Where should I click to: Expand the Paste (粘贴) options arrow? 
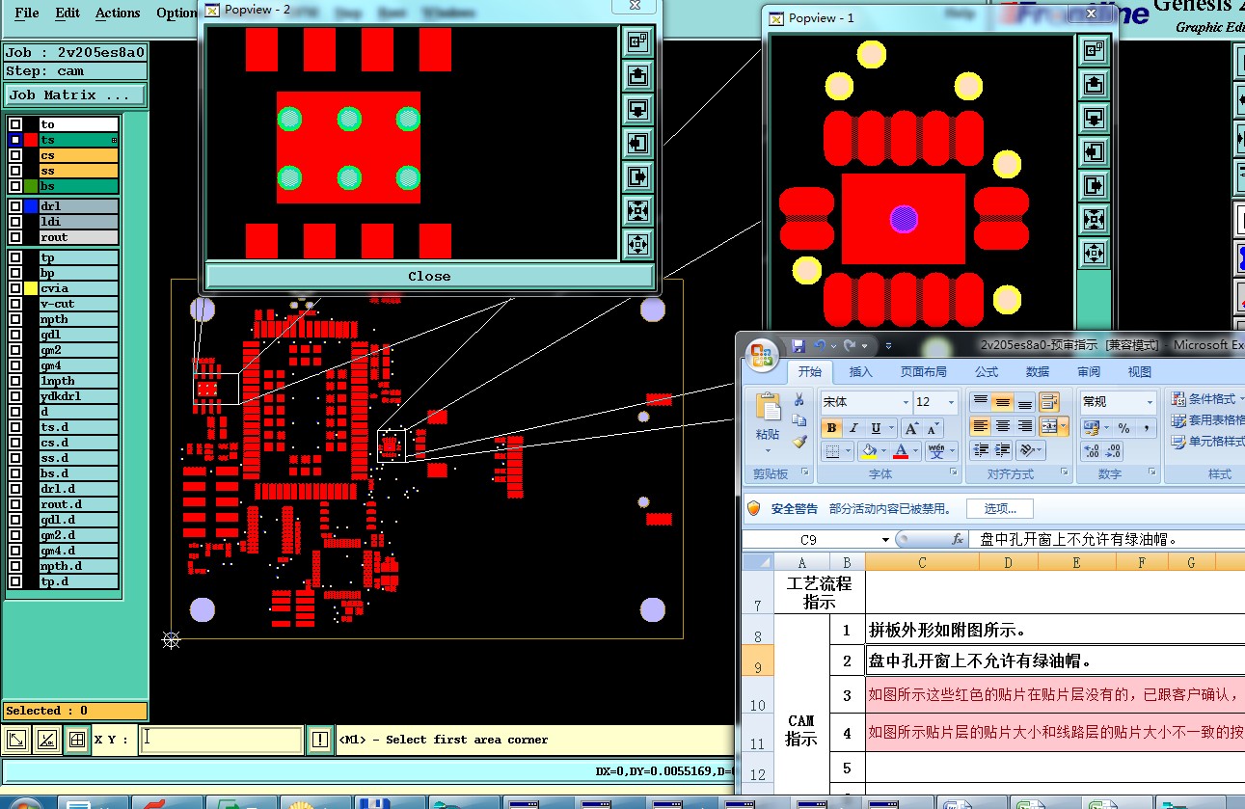[769, 449]
